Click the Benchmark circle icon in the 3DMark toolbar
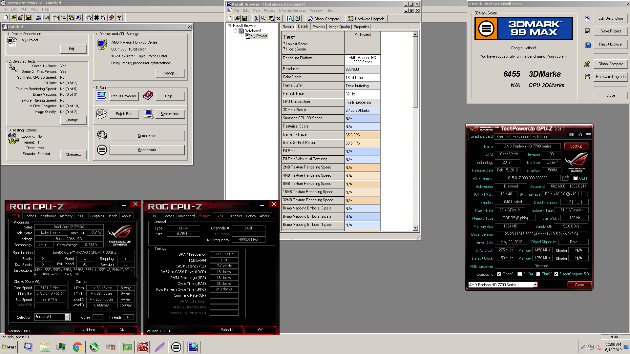 [x=96, y=17]
